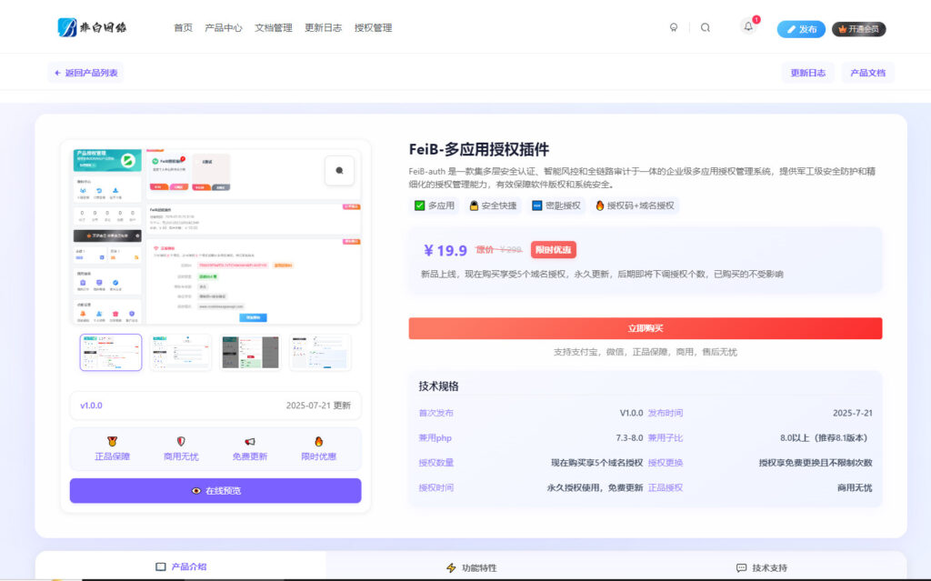The image size is (931, 581).
Task: Click the 支持支付宝 payment note text
Action: (x=646, y=352)
